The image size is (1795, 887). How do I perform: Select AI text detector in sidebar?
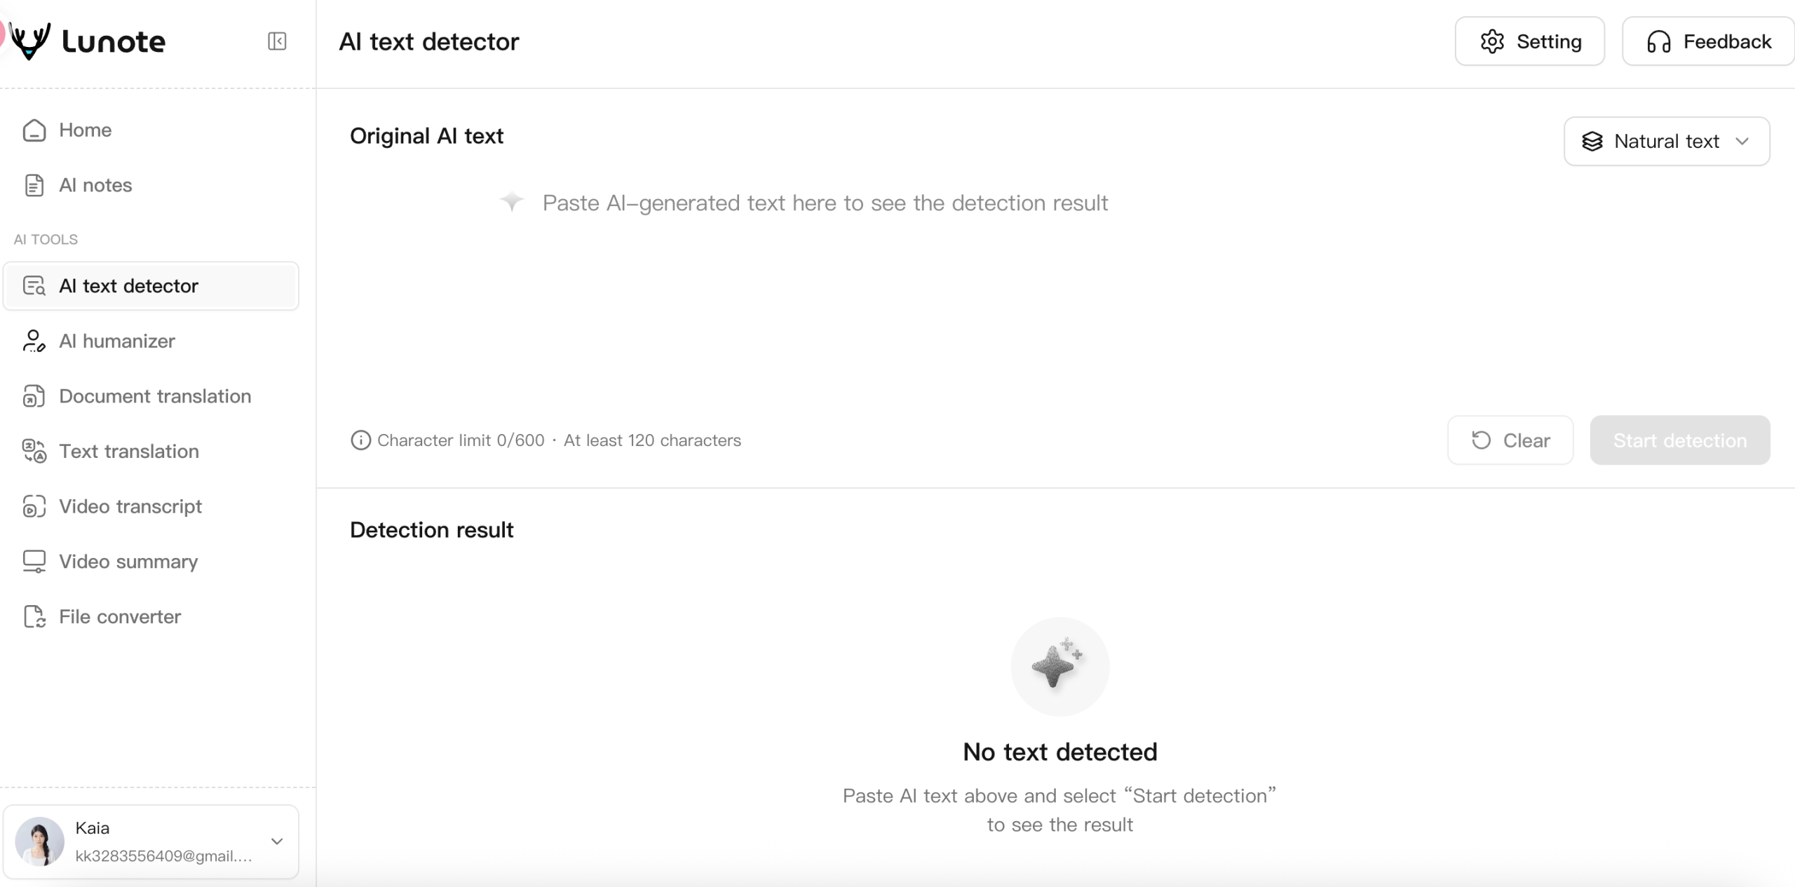151,286
